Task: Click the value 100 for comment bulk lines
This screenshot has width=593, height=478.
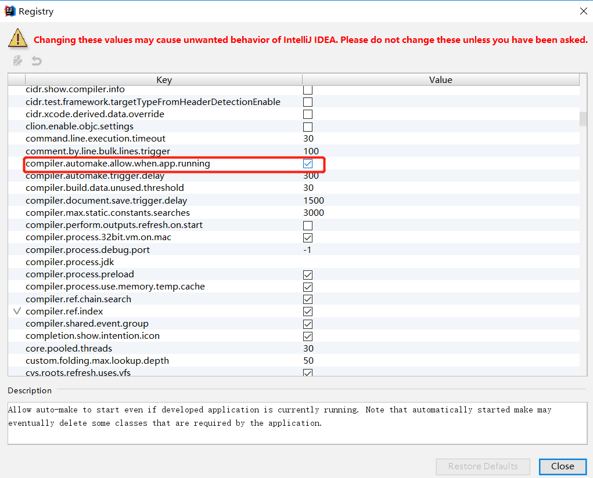Action: tap(311, 151)
